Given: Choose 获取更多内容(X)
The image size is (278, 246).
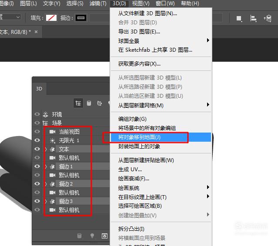Looking at the screenshot, I should pos(161,64).
